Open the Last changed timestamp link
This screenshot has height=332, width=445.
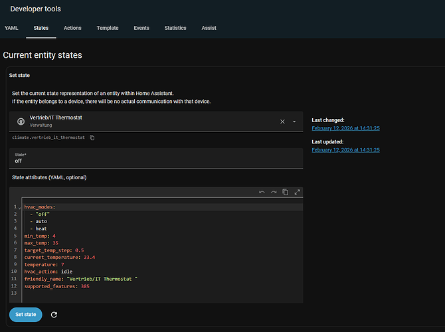(x=345, y=128)
